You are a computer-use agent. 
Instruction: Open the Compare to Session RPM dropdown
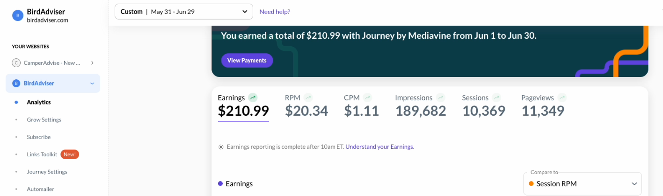pos(583,184)
